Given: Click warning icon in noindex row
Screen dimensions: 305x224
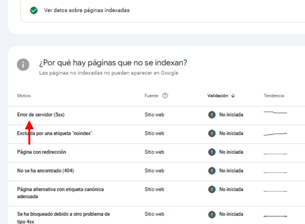Looking at the screenshot, I should click(212, 133).
